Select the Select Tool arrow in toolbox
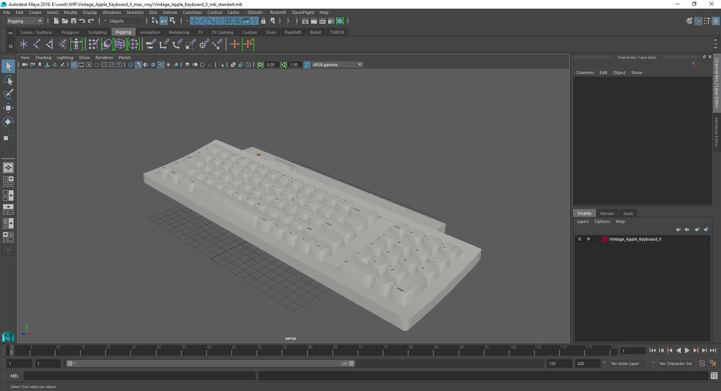This screenshot has width=721, height=391. coord(8,67)
